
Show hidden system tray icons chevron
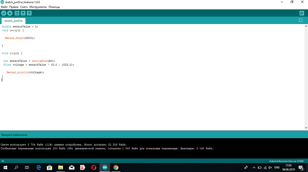coord(254,168)
